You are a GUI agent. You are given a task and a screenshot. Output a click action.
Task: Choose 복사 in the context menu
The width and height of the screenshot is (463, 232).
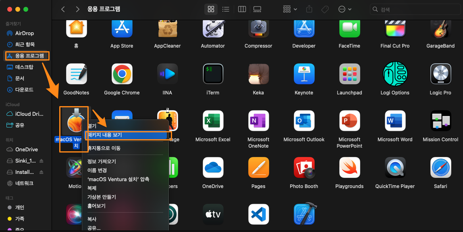point(125,219)
